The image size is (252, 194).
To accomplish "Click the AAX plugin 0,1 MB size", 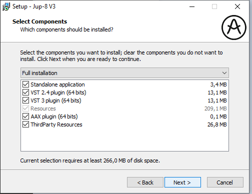I will (218, 116).
